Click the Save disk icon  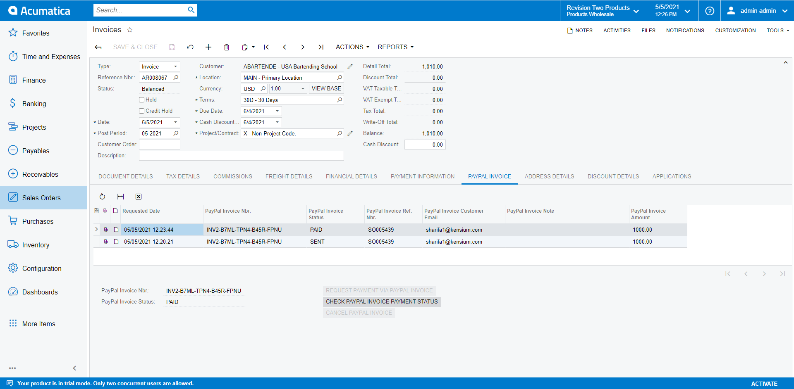pos(172,47)
